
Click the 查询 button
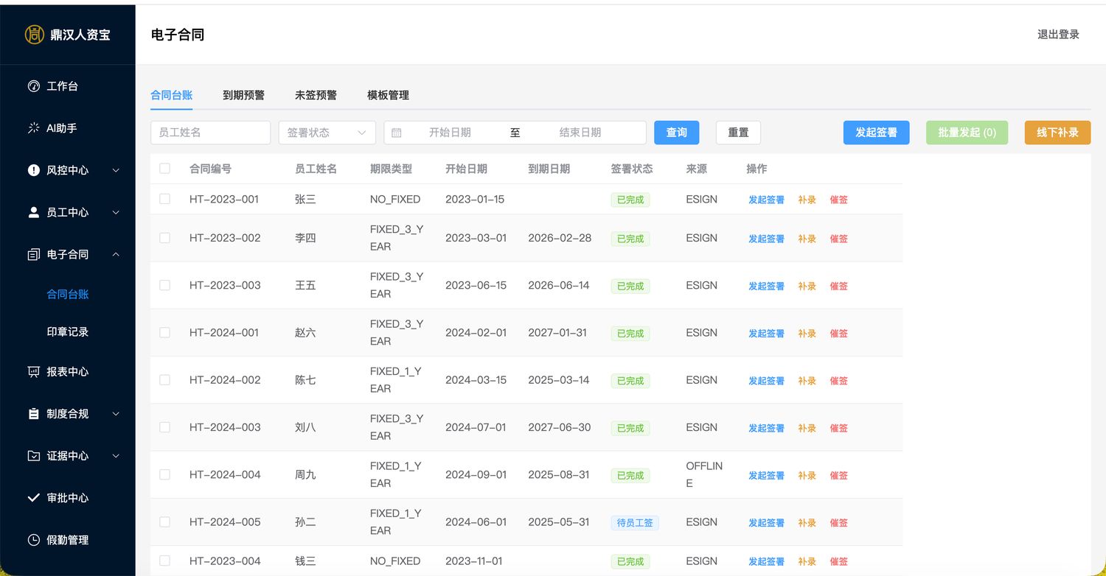[x=677, y=133]
